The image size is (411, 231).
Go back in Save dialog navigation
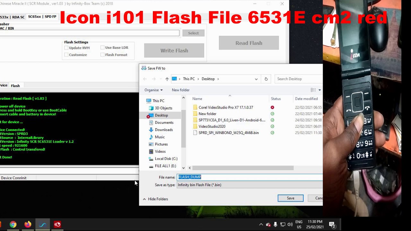(x=145, y=79)
